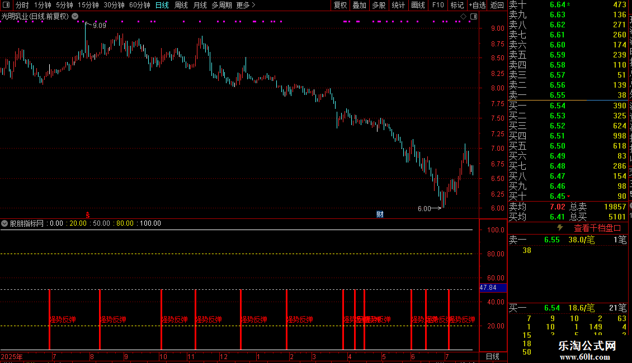Switch to 分时 intraday view

pyautogui.click(x=22, y=5)
